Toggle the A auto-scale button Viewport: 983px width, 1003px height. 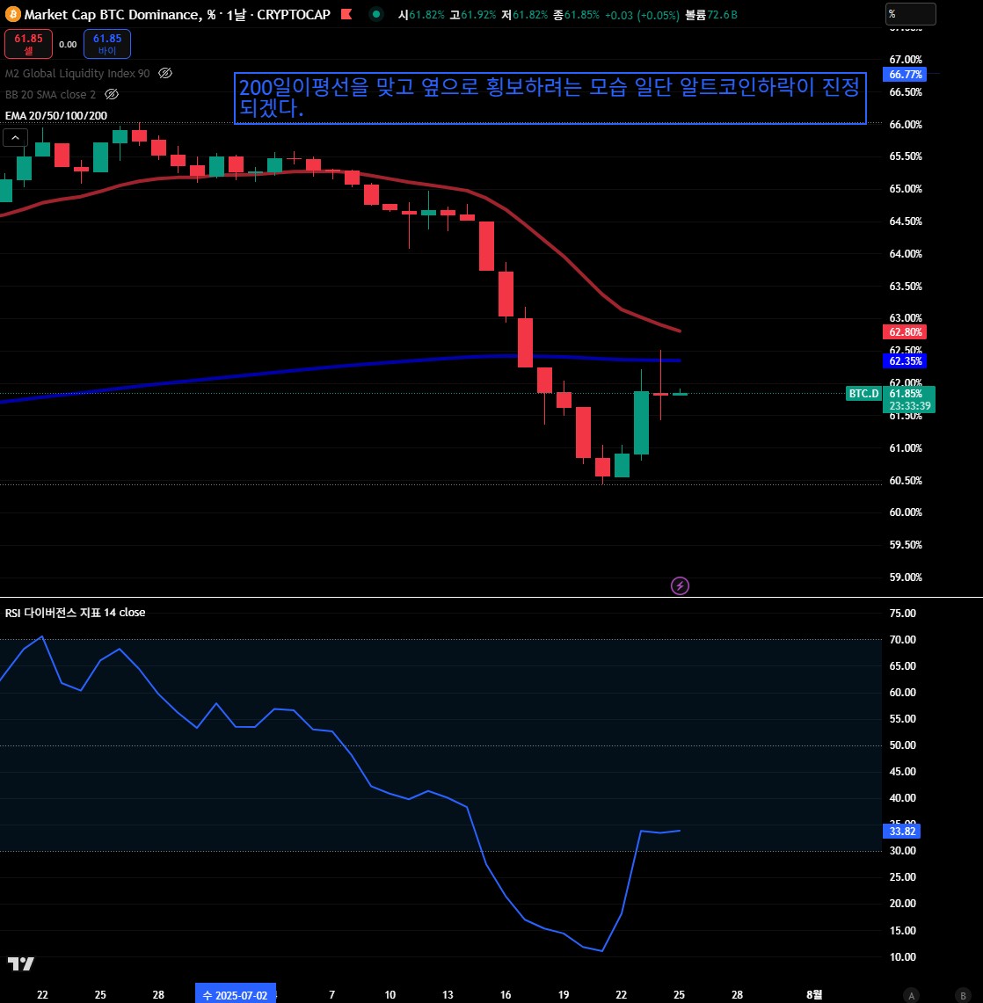point(911,995)
